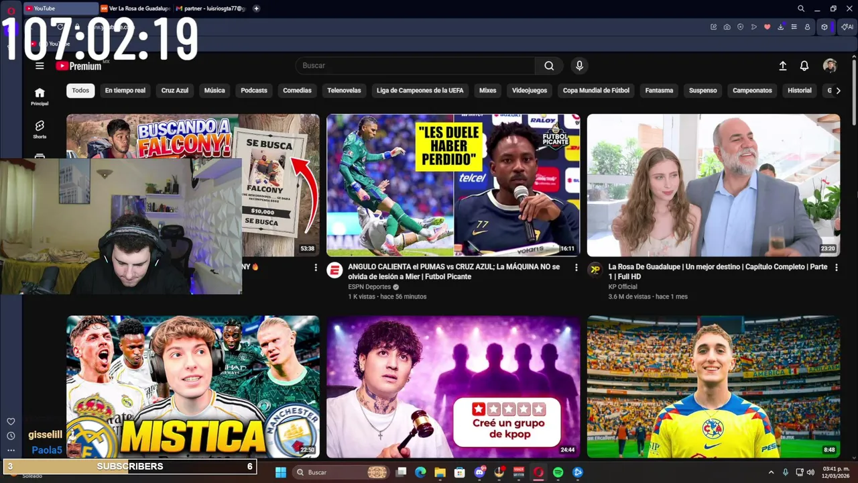
Task: Open the Opera extensions cube icon
Action: (825, 27)
